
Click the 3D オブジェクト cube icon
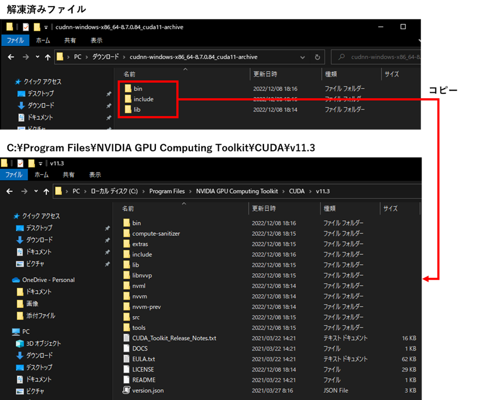[20, 344]
